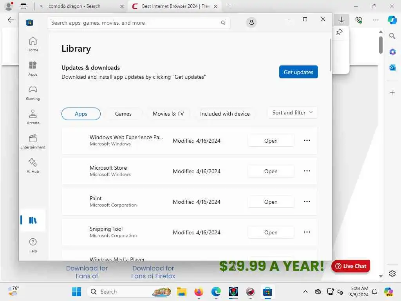Open Firefox from taskbar
Viewport: 401px width, 301px height.
[199, 292]
